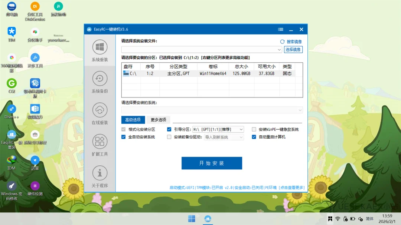Open 更多工具 desktop icon
401x225 pixels.
click(x=35, y=60)
